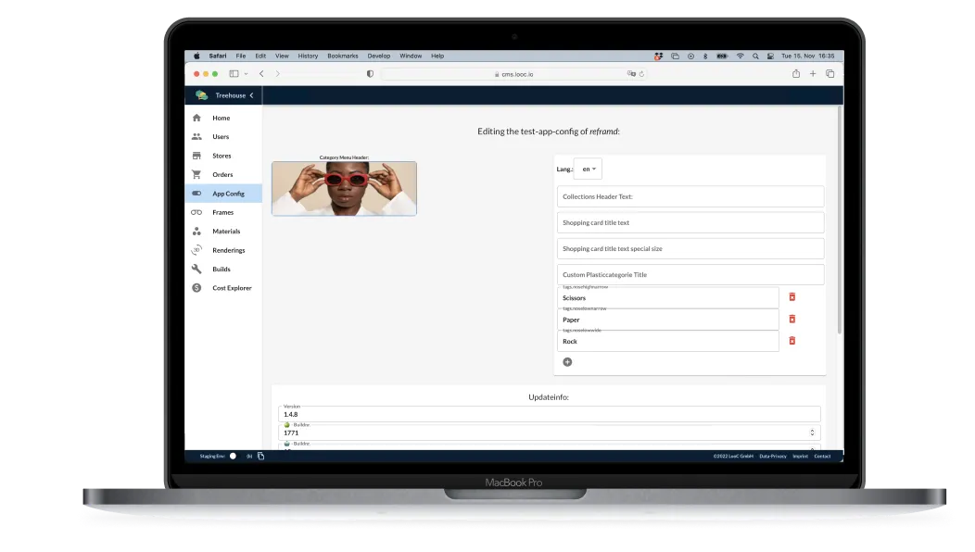
Task: Delete the Scissors tag row
Action: [x=792, y=297]
